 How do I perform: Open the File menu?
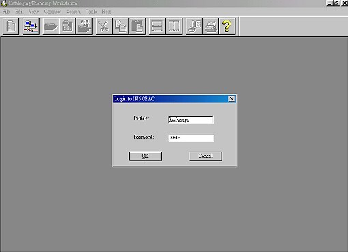click(x=6, y=12)
